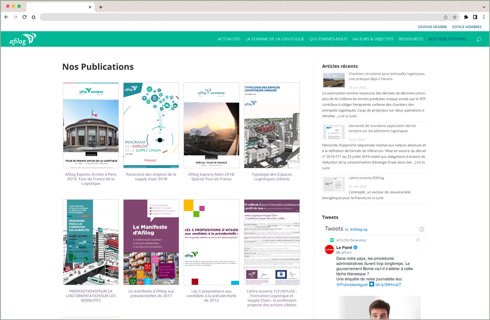Click the address bar field
490x320 pixels.
pyautogui.click(x=241, y=17)
